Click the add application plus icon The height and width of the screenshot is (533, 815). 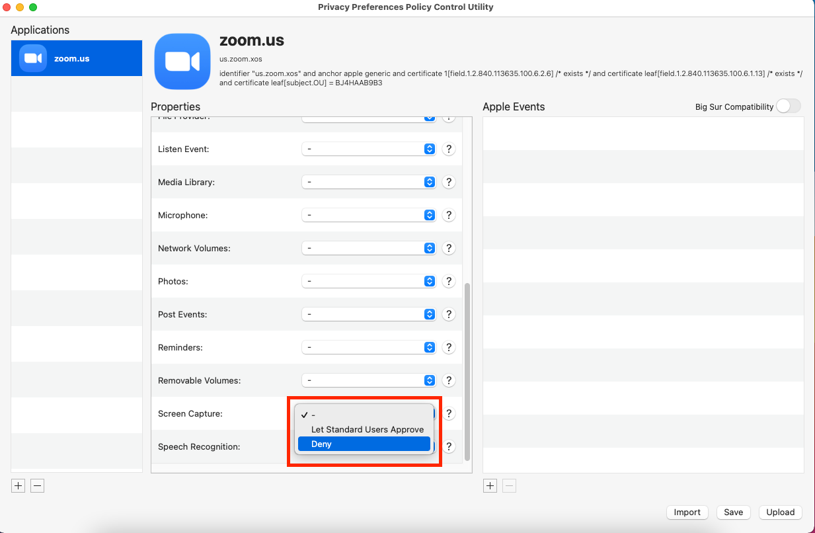(x=18, y=485)
